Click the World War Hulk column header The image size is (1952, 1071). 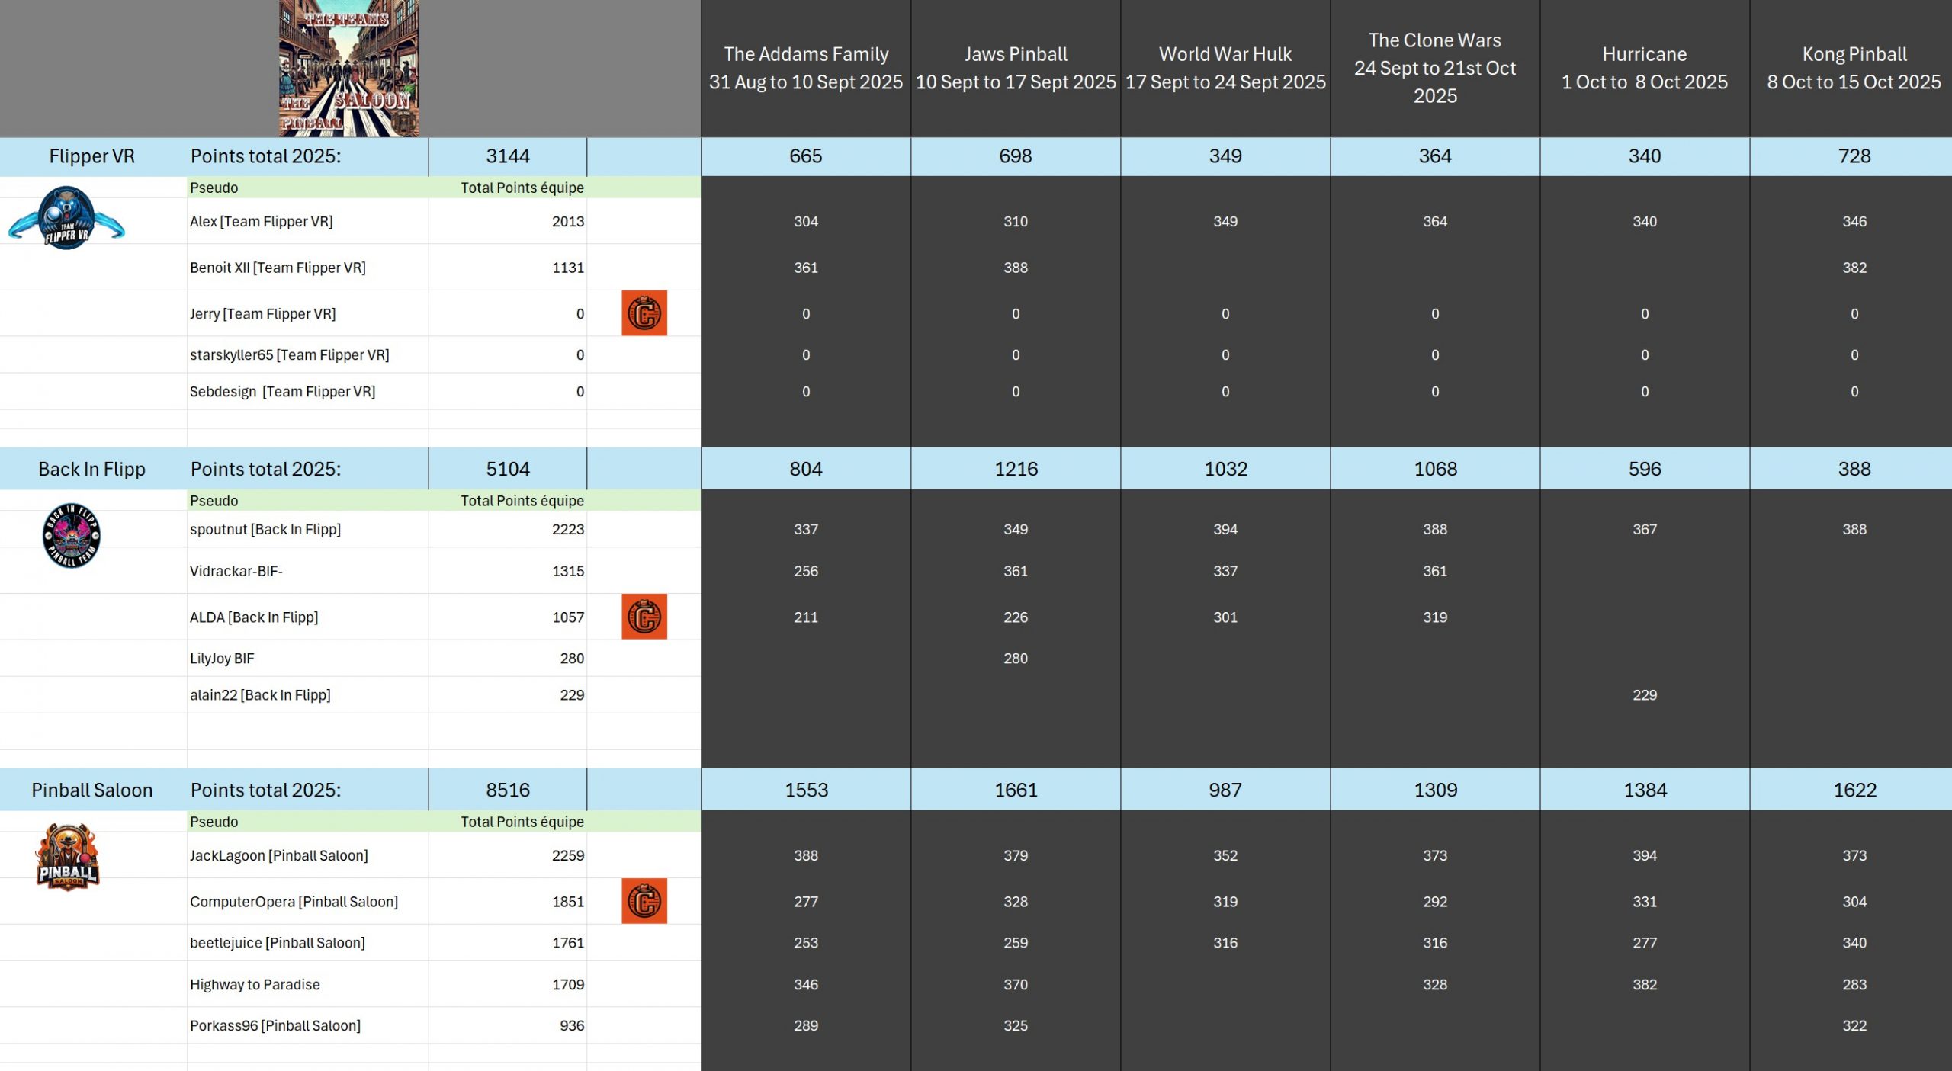pos(1225,69)
